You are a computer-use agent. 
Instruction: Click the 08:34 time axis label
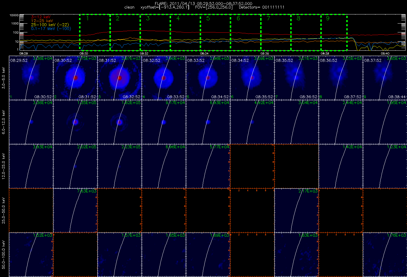point(204,54)
